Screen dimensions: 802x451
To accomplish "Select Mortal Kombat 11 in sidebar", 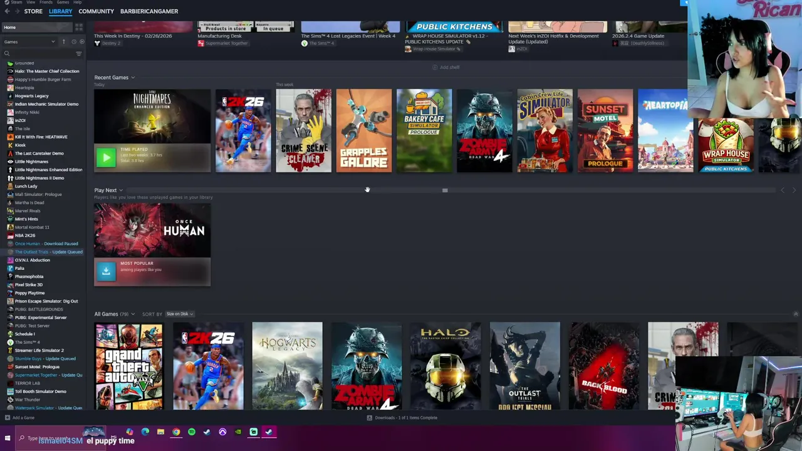I will 32,227.
